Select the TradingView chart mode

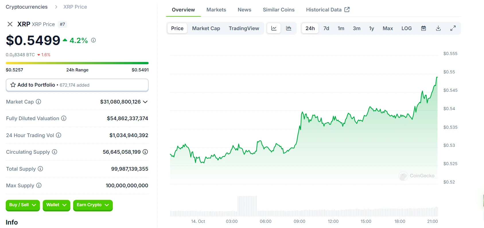point(244,28)
